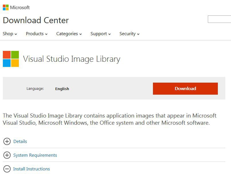
Task: Click the Microsoft four-square logo in the header
Action: pos(6,7)
